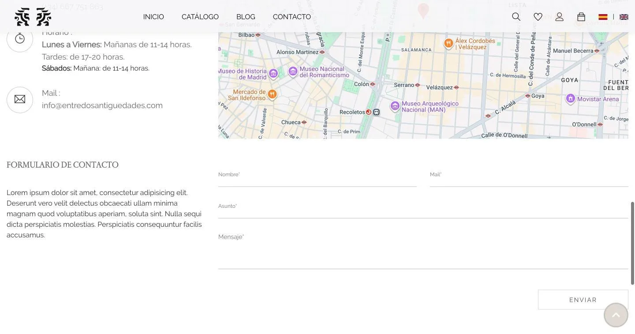Click the FORMULARIO DE CONTACTO heading
Screen dimensions: 635x334
click(x=63, y=165)
